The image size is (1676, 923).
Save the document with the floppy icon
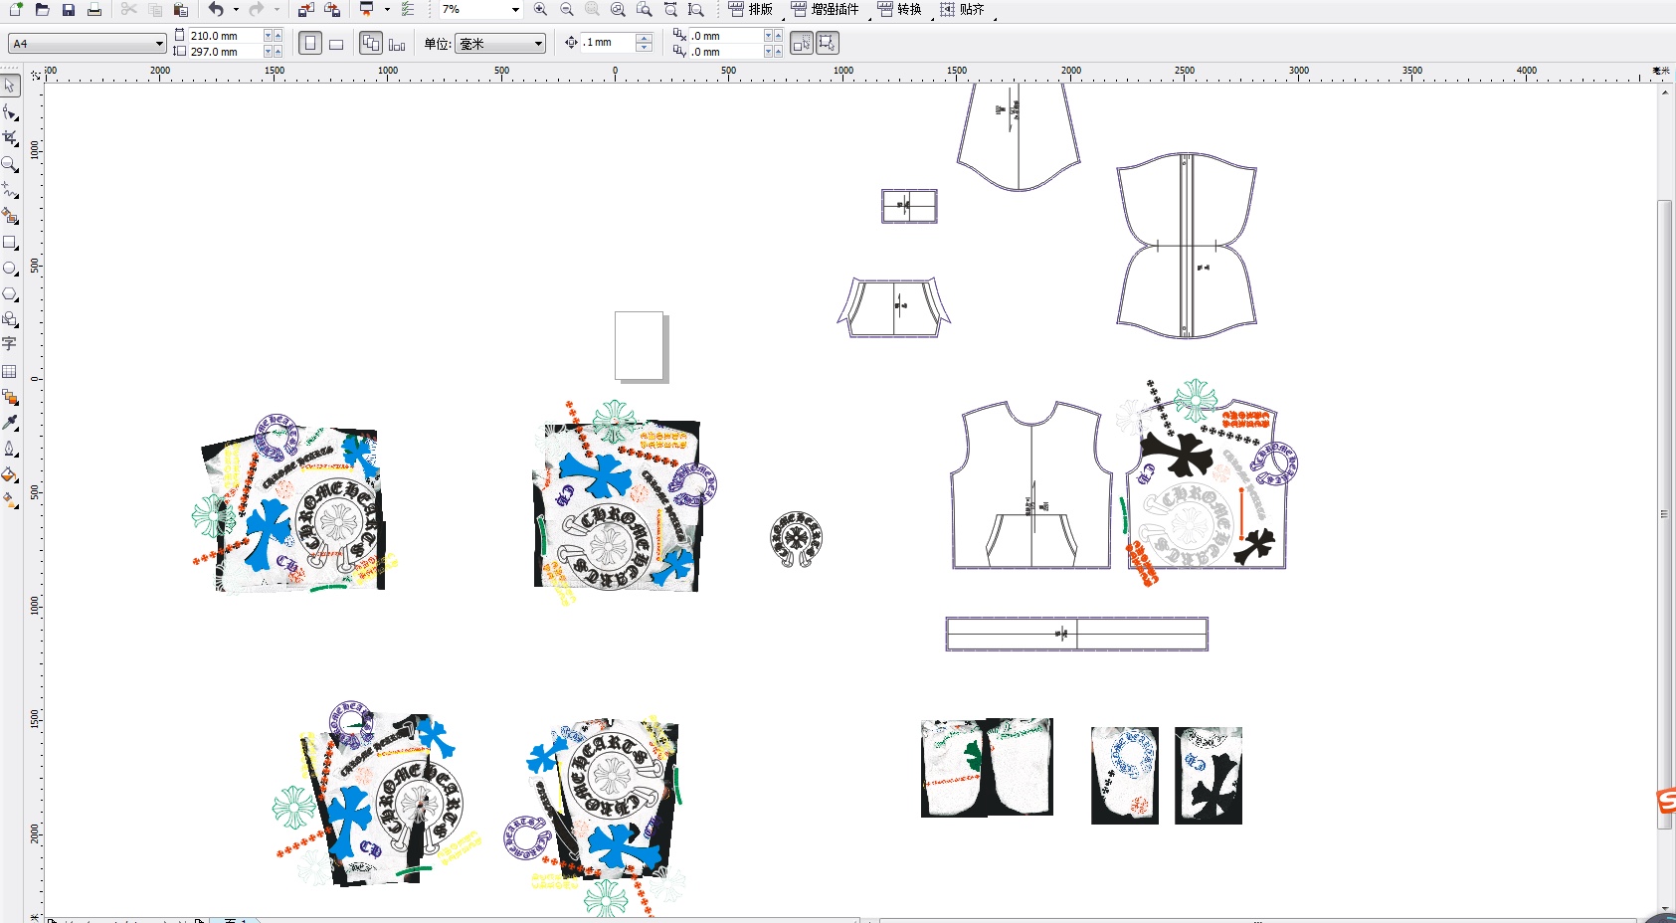(x=69, y=10)
